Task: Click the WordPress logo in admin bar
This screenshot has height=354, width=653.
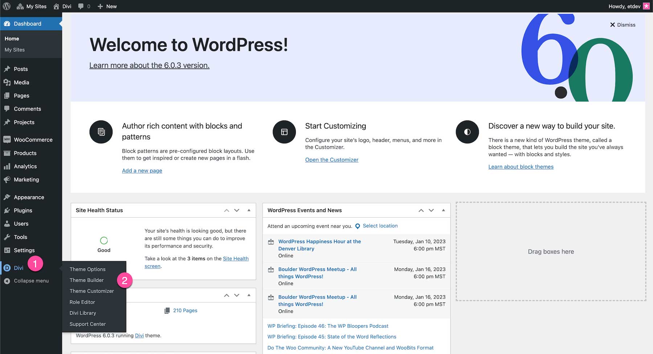Action: [x=7, y=6]
